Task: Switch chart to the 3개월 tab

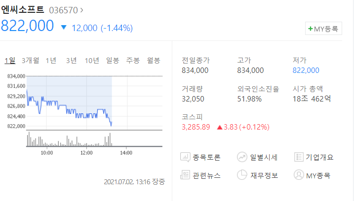Action: pyautogui.click(x=30, y=61)
